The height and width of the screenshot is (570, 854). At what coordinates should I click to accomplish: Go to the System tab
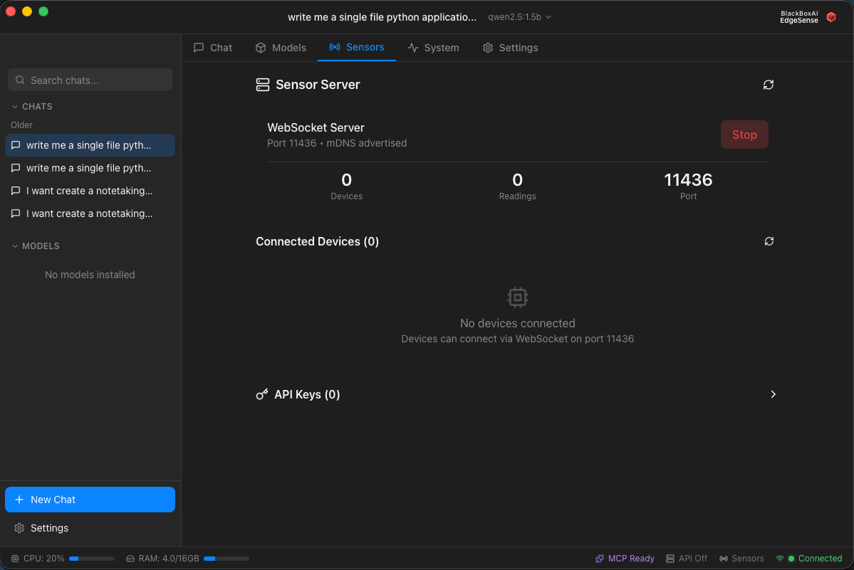(x=433, y=48)
